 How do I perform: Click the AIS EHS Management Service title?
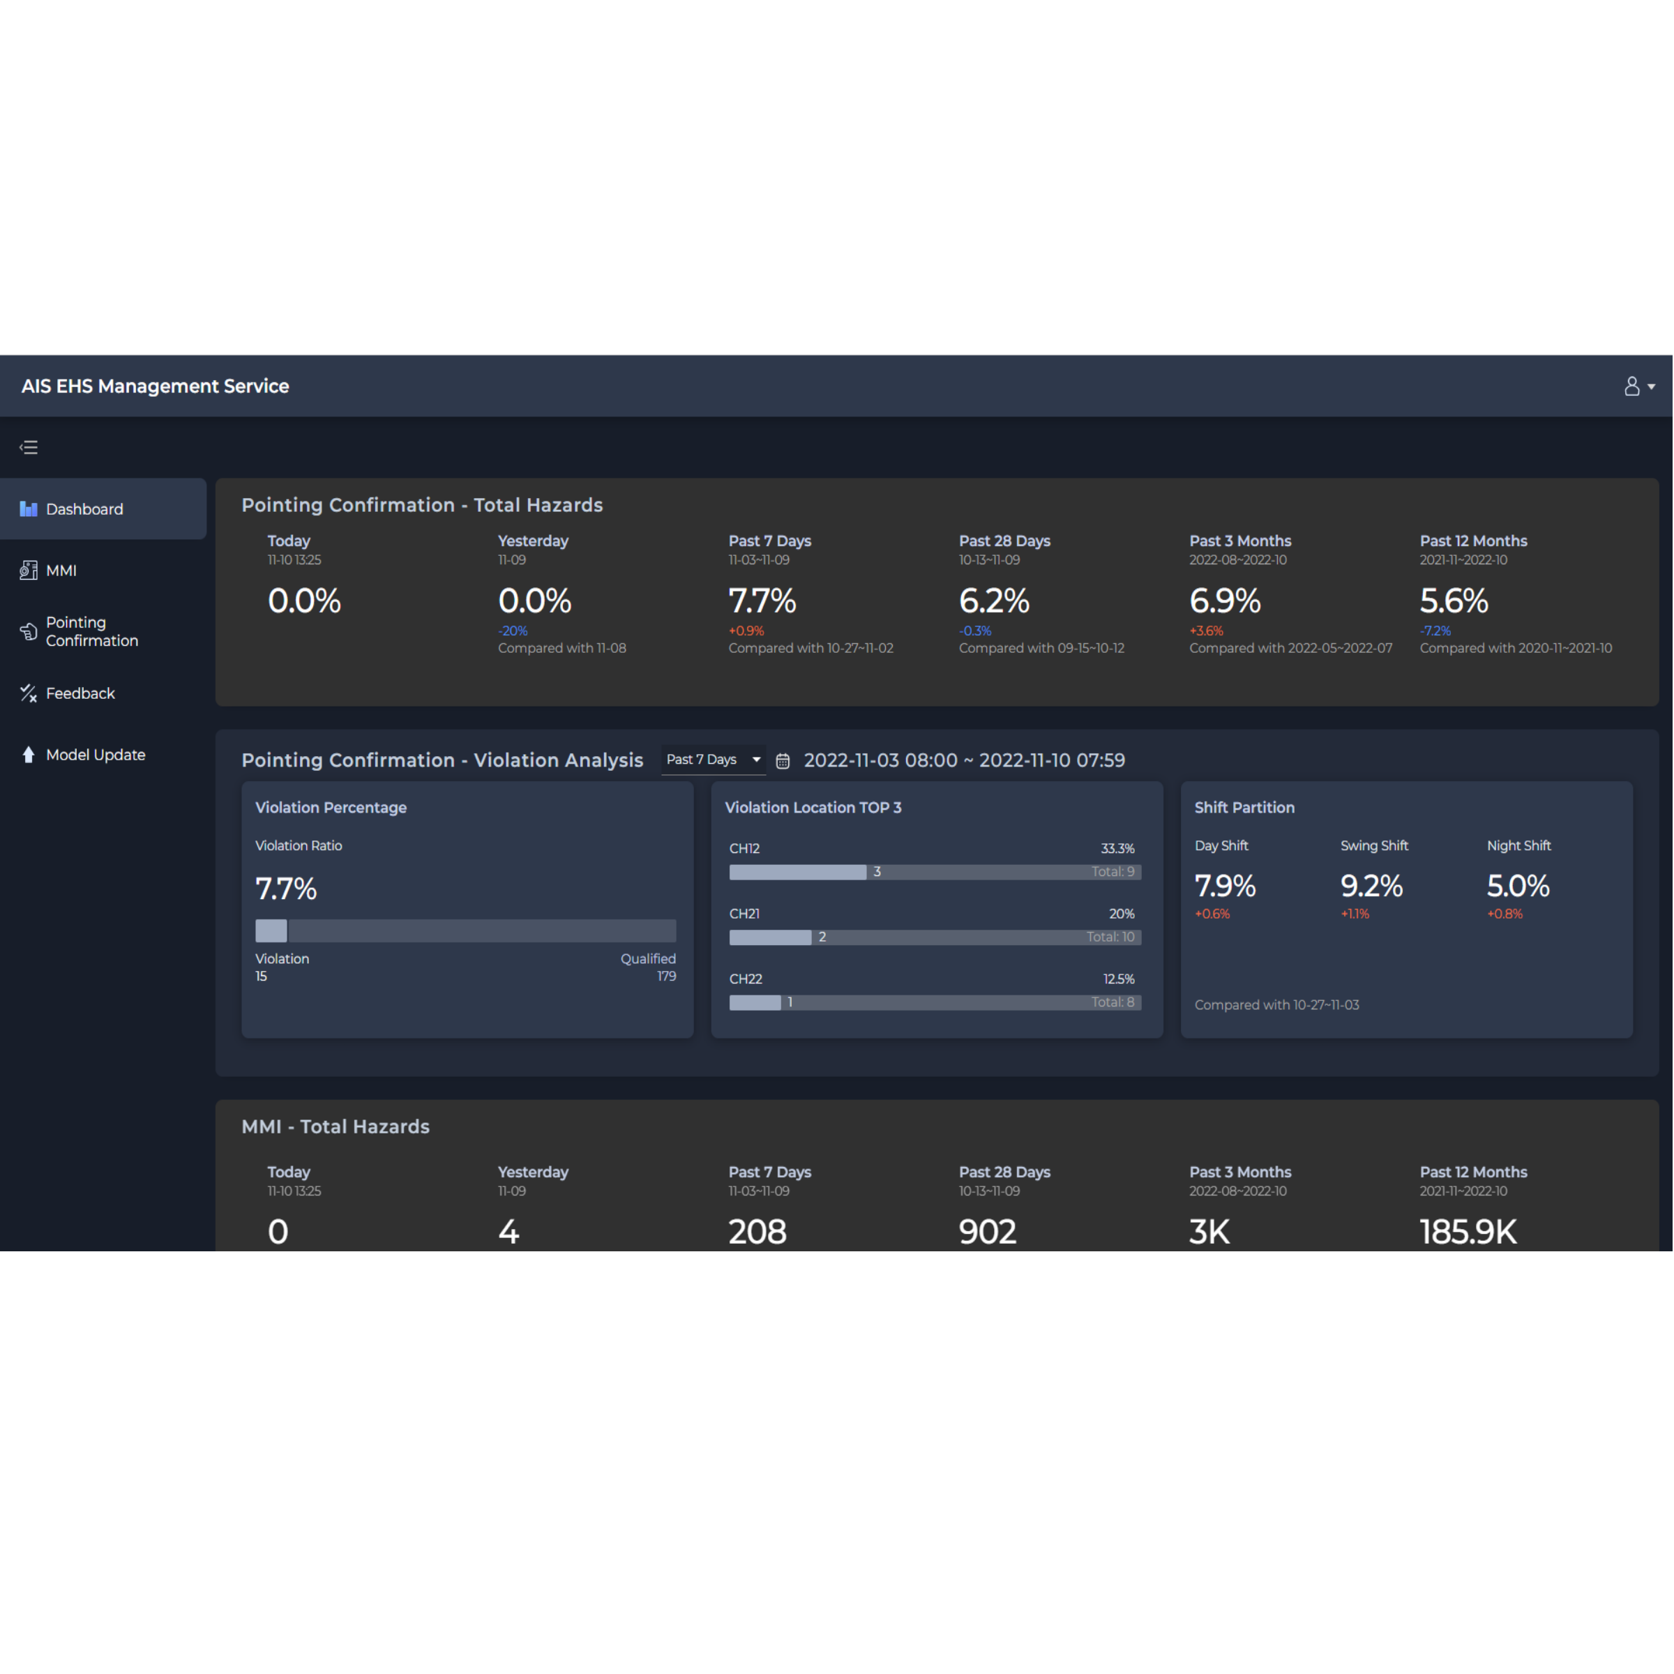pyautogui.click(x=155, y=386)
